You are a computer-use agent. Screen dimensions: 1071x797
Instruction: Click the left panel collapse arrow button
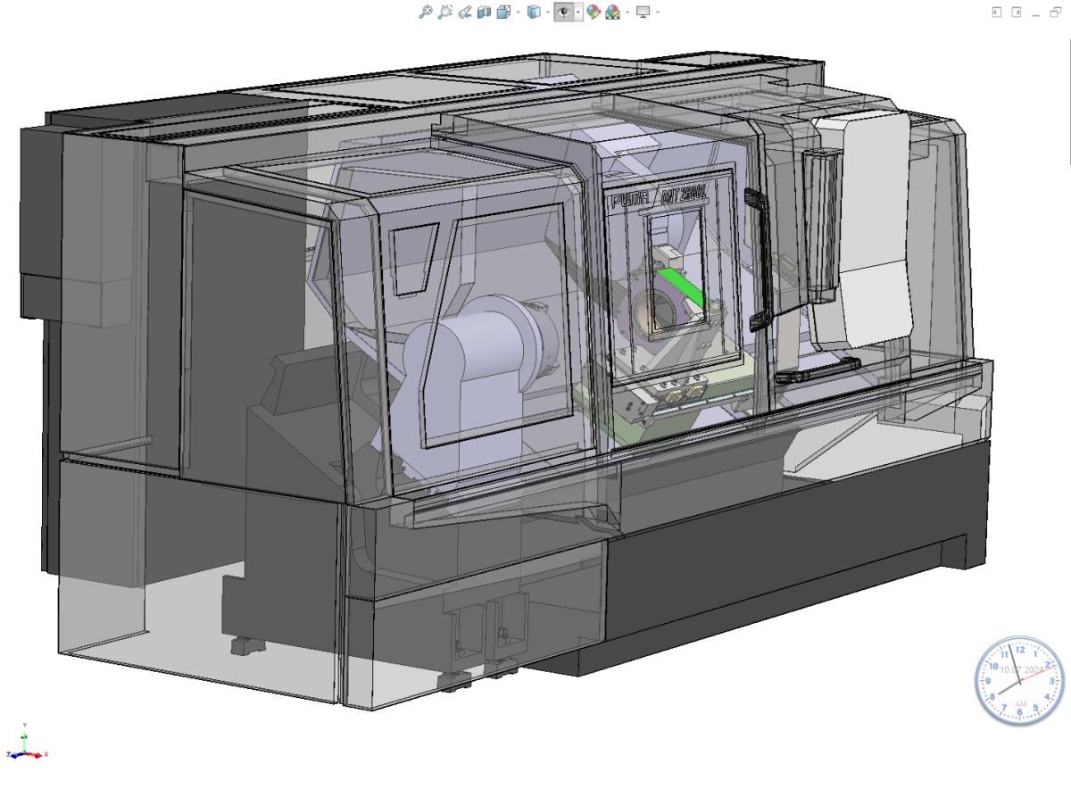[997, 12]
